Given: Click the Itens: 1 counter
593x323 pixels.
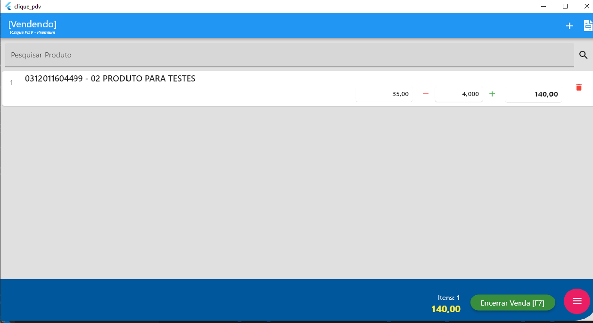Looking at the screenshot, I should 449,298.
